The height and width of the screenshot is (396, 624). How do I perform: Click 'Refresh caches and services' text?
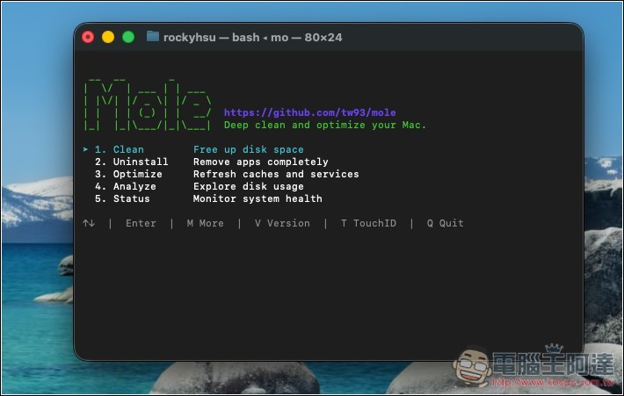pyautogui.click(x=276, y=174)
